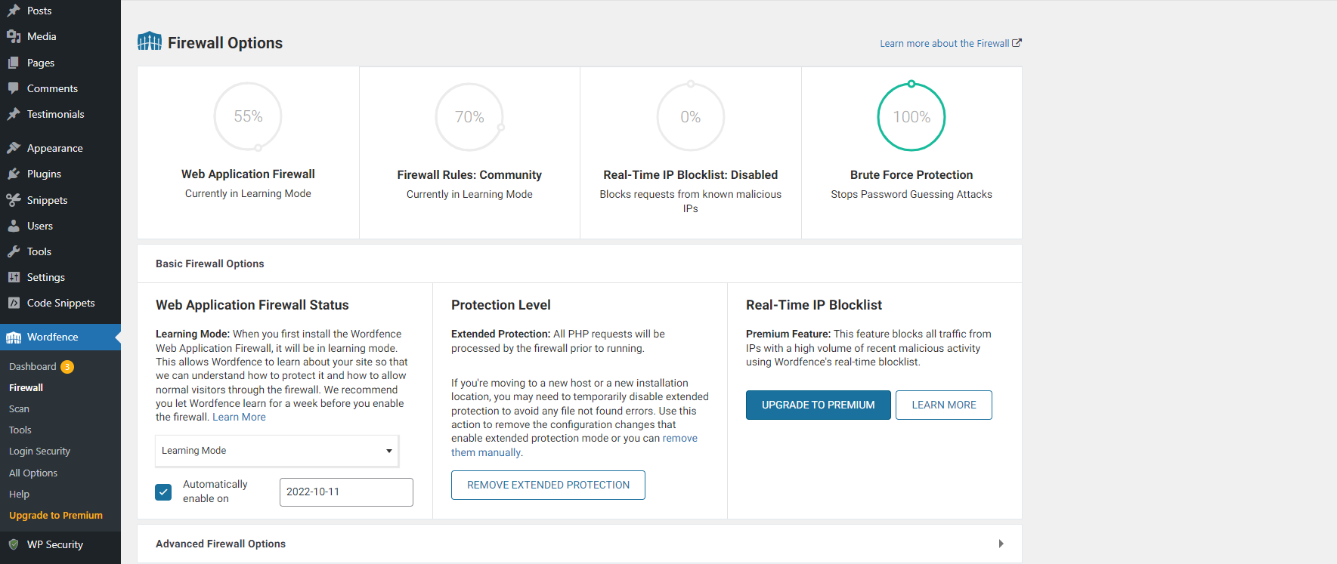
Task: Click the Wordfence fence icon in sidebar
Action: pos(14,337)
